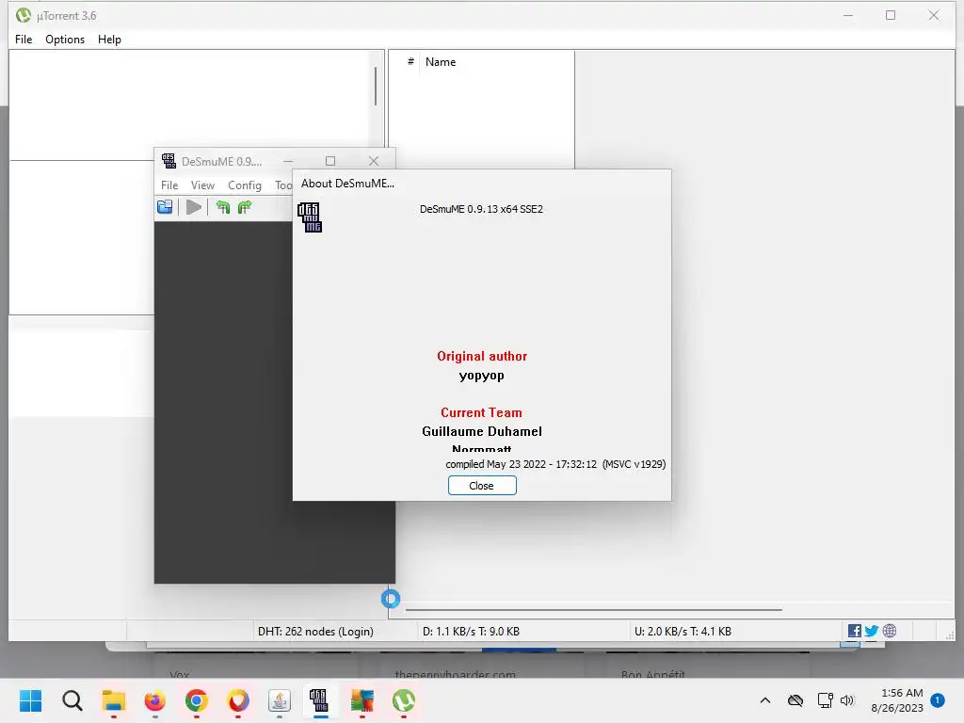964x723 pixels.
Task: Open the clock showing 1:56 AM
Action: point(897,700)
